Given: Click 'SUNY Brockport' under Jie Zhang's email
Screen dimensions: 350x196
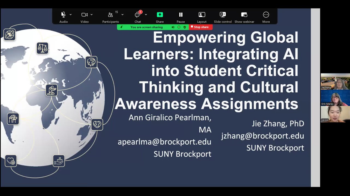Looking at the screenshot, I should pyautogui.click(x=275, y=148).
